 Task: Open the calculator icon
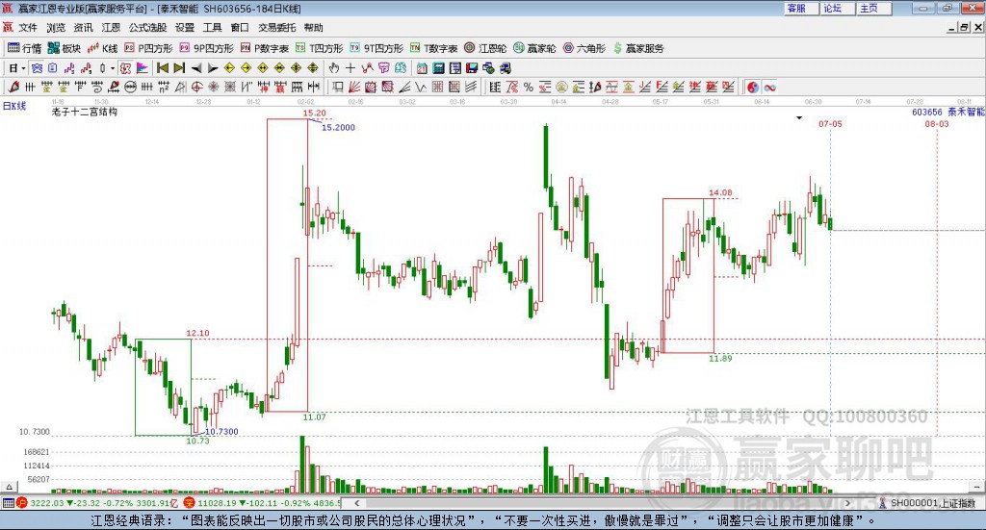click(x=438, y=68)
